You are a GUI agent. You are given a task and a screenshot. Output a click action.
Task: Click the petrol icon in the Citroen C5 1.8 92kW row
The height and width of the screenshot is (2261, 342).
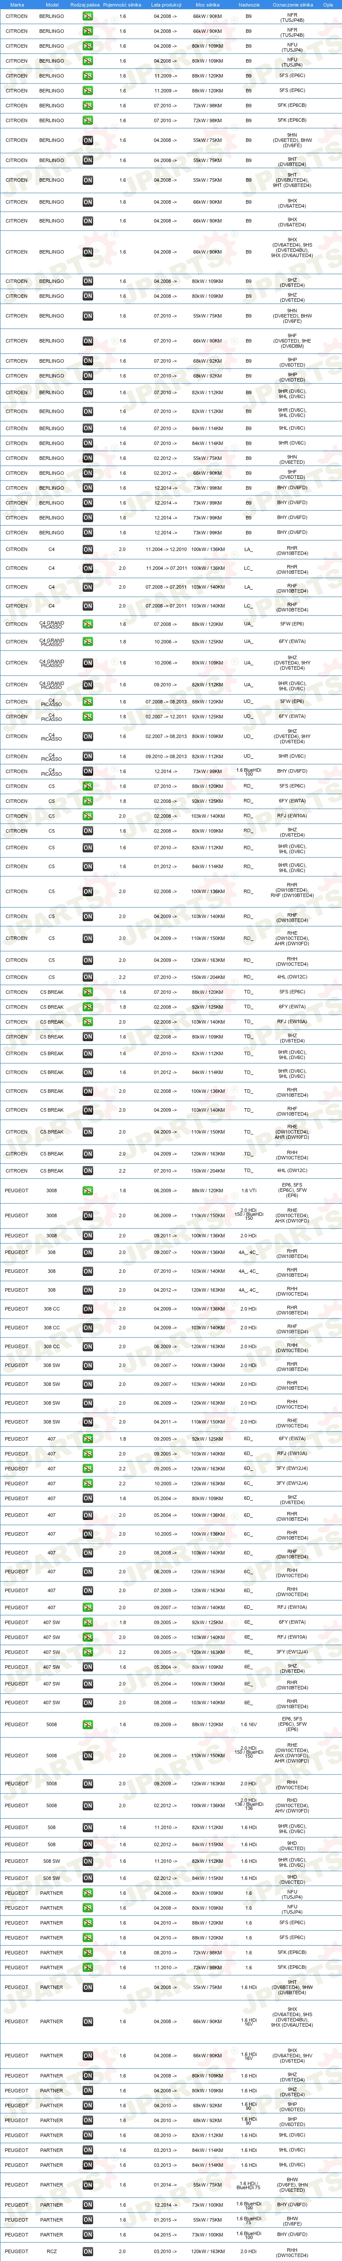pos(88,801)
